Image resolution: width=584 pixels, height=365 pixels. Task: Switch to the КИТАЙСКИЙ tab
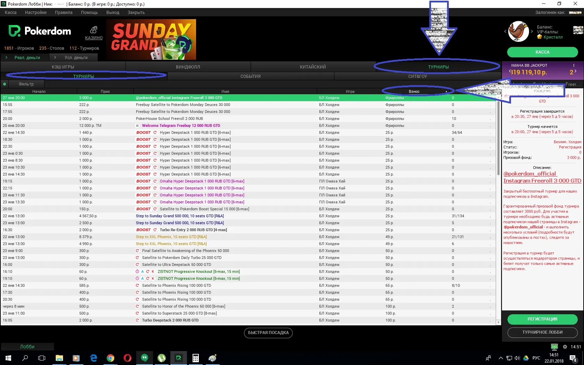[x=313, y=67]
